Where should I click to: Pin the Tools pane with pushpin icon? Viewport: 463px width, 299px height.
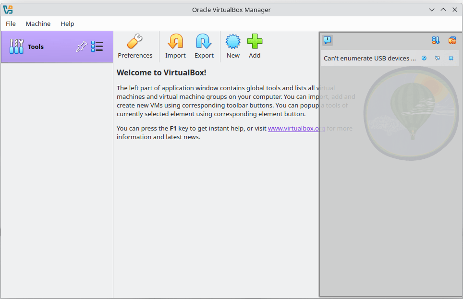[82, 47]
